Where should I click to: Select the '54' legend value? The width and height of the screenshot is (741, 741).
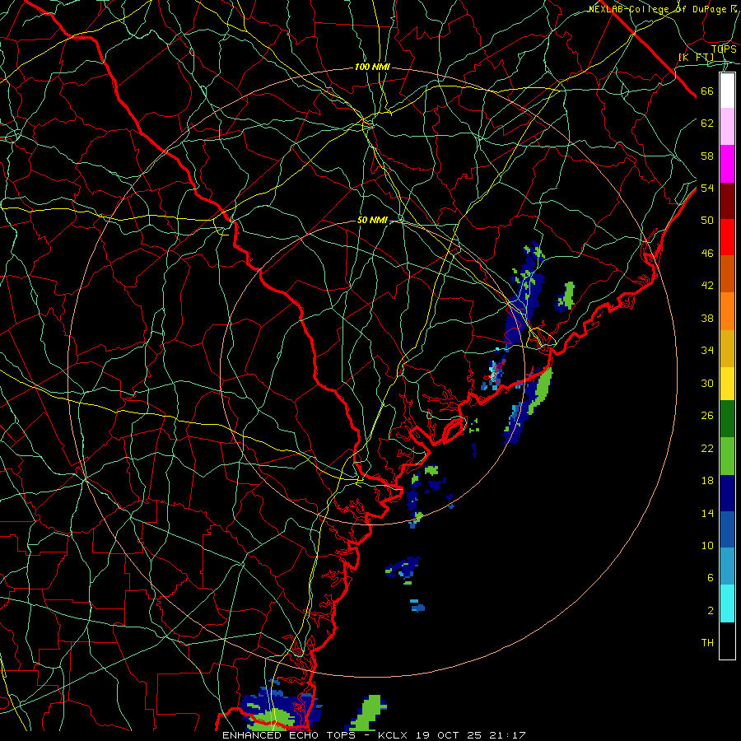coord(707,188)
